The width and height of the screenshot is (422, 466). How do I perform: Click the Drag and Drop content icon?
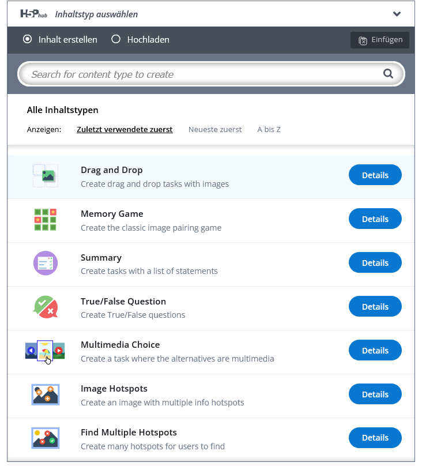tap(45, 176)
